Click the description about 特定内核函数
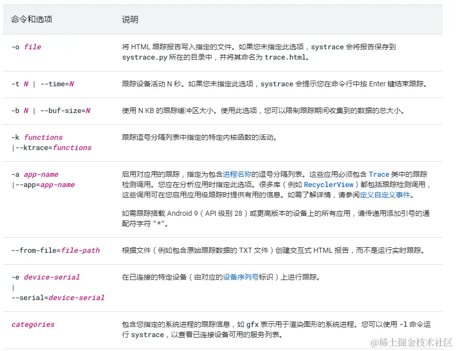 199,137
